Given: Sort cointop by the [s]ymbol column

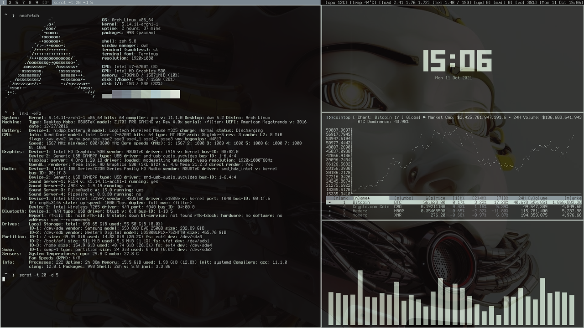Looking at the screenshot, I should (x=404, y=198).
